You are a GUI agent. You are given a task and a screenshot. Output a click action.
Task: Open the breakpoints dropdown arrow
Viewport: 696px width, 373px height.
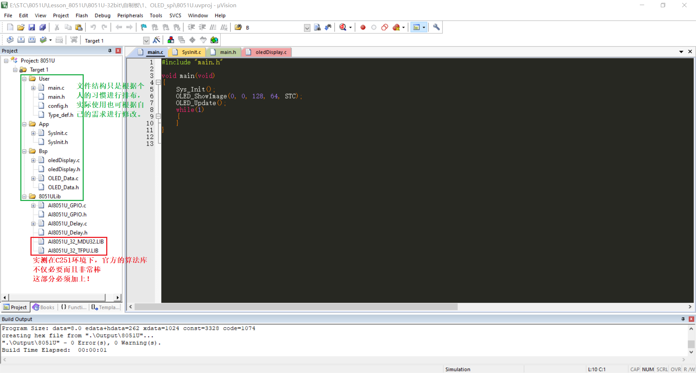point(403,28)
